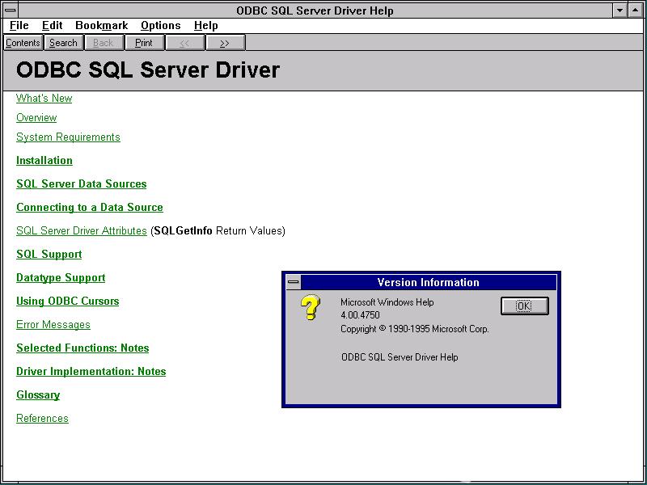Open Using ODBC Cursors link
The width and height of the screenshot is (647, 485).
tap(68, 301)
